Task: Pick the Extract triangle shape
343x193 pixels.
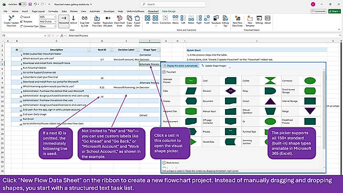Action: (271, 101)
